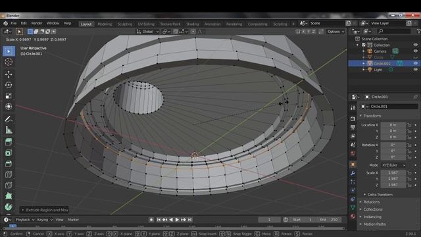
Task: Switch to the Modeling workspace tab
Action: pos(105,24)
